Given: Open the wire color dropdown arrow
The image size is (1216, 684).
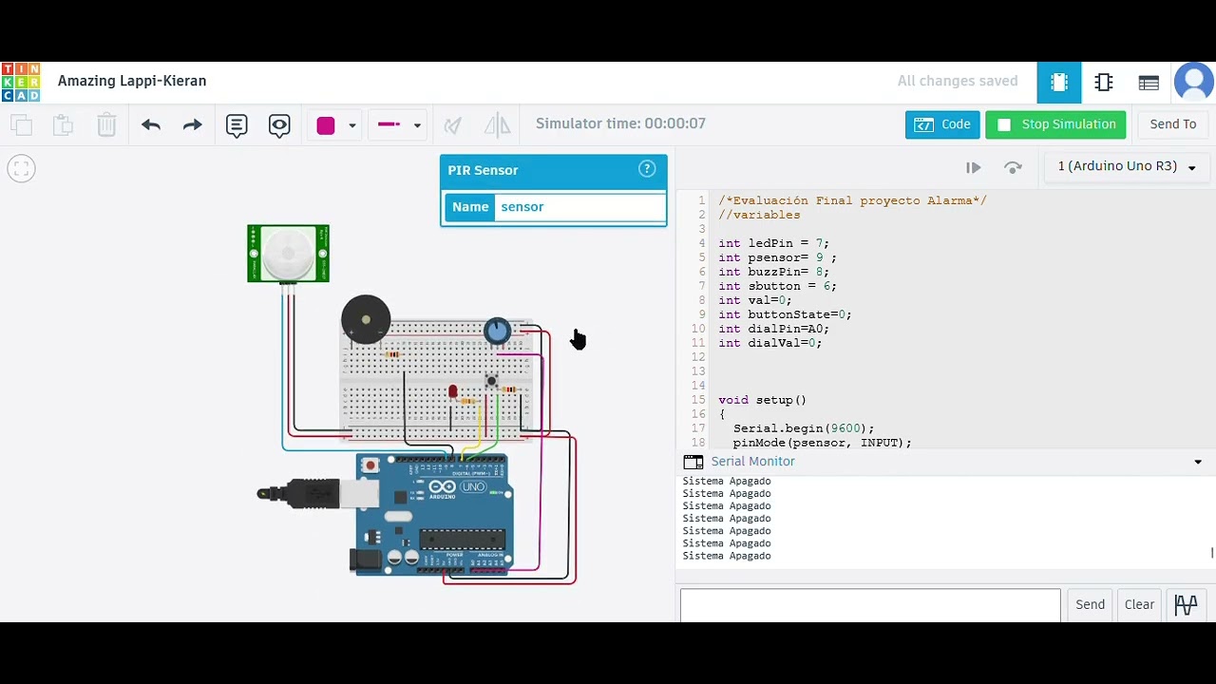Looking at the screenshot, I should pos(351,125).
